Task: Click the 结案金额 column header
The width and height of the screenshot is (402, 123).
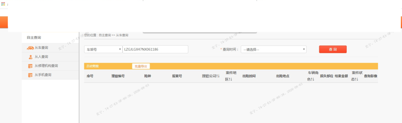Action: pos(341,76)
